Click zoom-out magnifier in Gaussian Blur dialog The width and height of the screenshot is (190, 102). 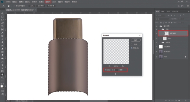tap(109, 66)
